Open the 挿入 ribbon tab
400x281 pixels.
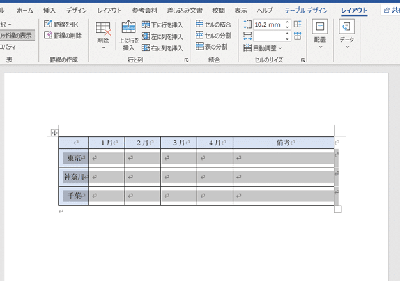[x=49, y=11]
